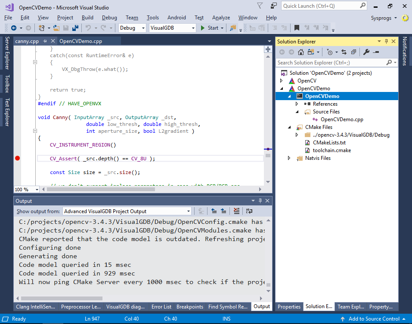Toggle the bookmark icon in toolbar
412x324 pixels.
[297, 28]
